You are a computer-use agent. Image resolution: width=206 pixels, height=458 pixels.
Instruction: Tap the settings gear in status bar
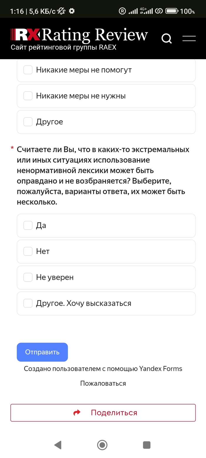pos(72,11)
